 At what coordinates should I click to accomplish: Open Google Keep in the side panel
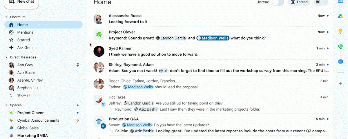(340, 31)
